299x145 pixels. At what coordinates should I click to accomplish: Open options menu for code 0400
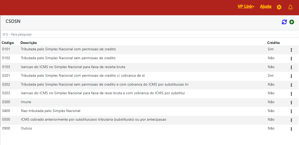291,111
